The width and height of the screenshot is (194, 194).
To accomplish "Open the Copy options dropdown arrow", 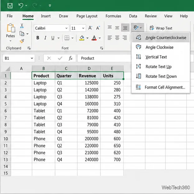I will [27, 34].
